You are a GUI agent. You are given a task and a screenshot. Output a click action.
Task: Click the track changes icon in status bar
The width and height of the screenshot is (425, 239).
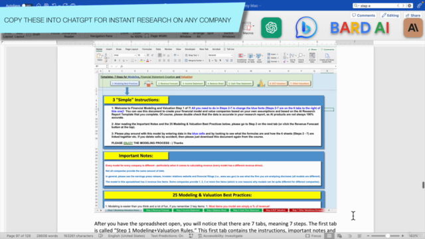pos(191,236)
